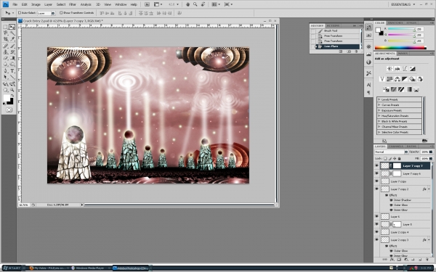Click foreground color swatch in toolbox
The image size is (436, 272).
(7, 98)
